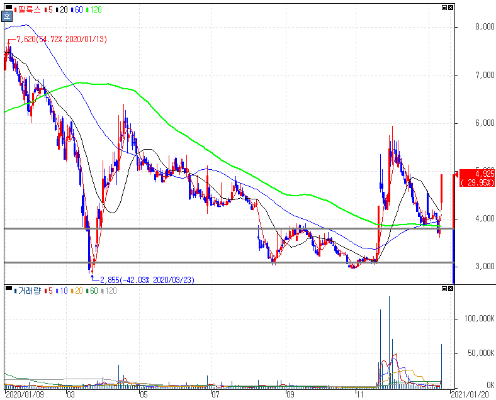This screenshot has height=400, width=496.
Task: Click the blue 호 order-book icon
Action: pyautogui.click(x=7, y=16)
